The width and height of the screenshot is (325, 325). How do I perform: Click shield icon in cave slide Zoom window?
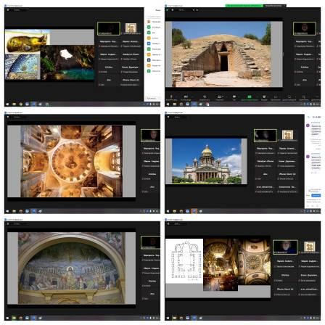pos(8,10)
